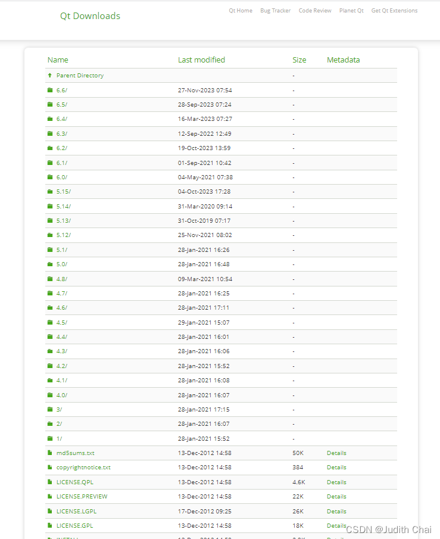Open the 4.0/ directory link
This screenshot has height=539, width=440.
click(62, 395)
